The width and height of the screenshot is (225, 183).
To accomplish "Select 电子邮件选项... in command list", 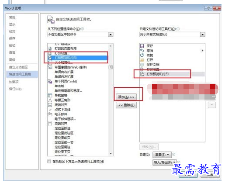I will 65,119.
